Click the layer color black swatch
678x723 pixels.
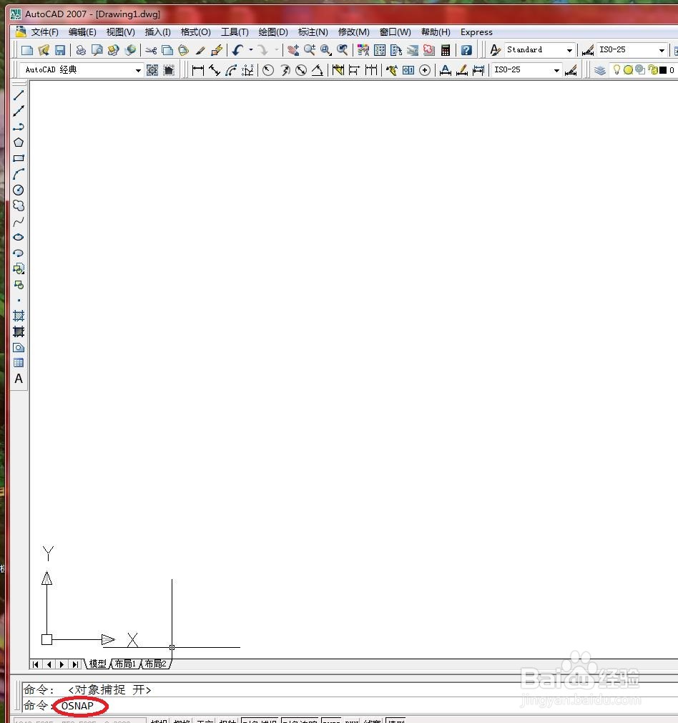[663, 70]
